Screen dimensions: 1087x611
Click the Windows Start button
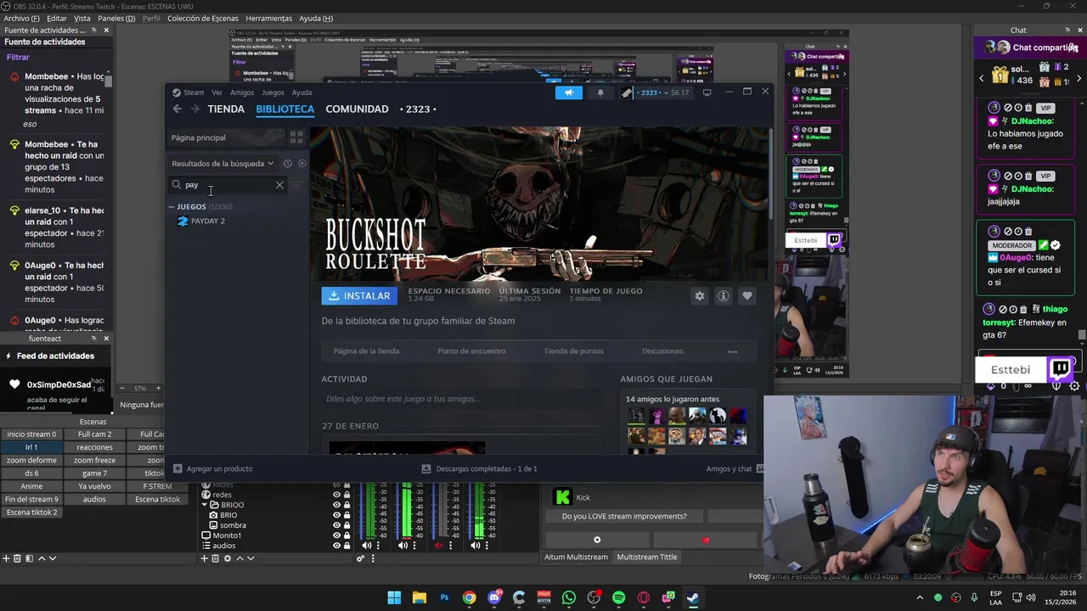(394, 597)
